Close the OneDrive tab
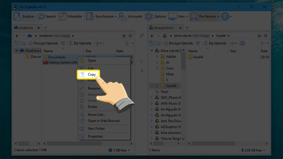 click(x=39, y=28)
